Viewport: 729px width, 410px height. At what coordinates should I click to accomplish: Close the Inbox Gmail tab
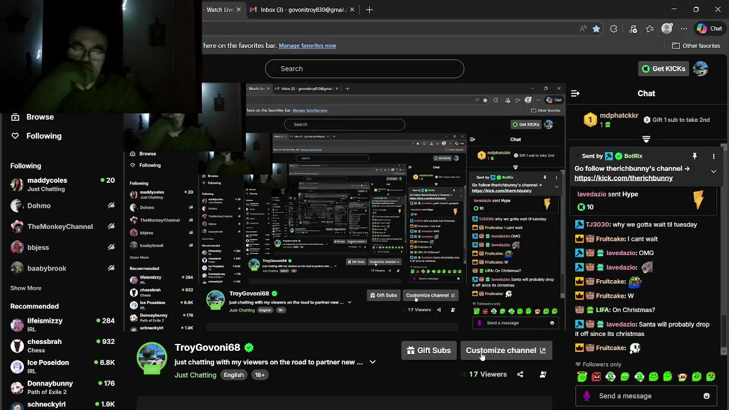pos(352,10)
